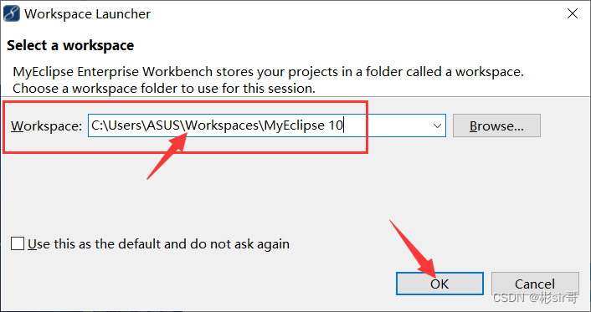Click Browse... to choose a workspace folder

point(496,125)
